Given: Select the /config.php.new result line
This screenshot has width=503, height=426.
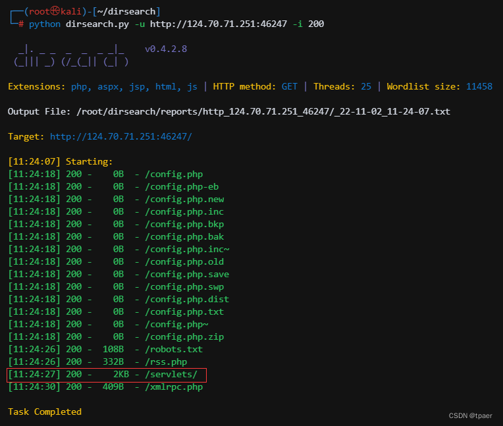Looking at the screenshot, I should 116,200.
